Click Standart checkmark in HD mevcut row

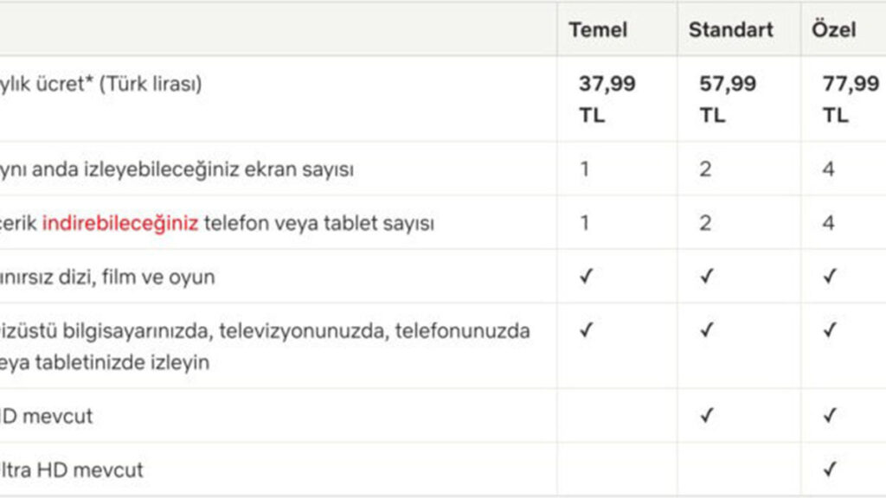(706, 416)
